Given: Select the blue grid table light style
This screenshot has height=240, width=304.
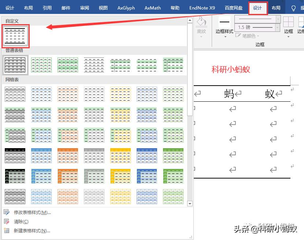Looking at the screenshot, I should coord(41,94).
